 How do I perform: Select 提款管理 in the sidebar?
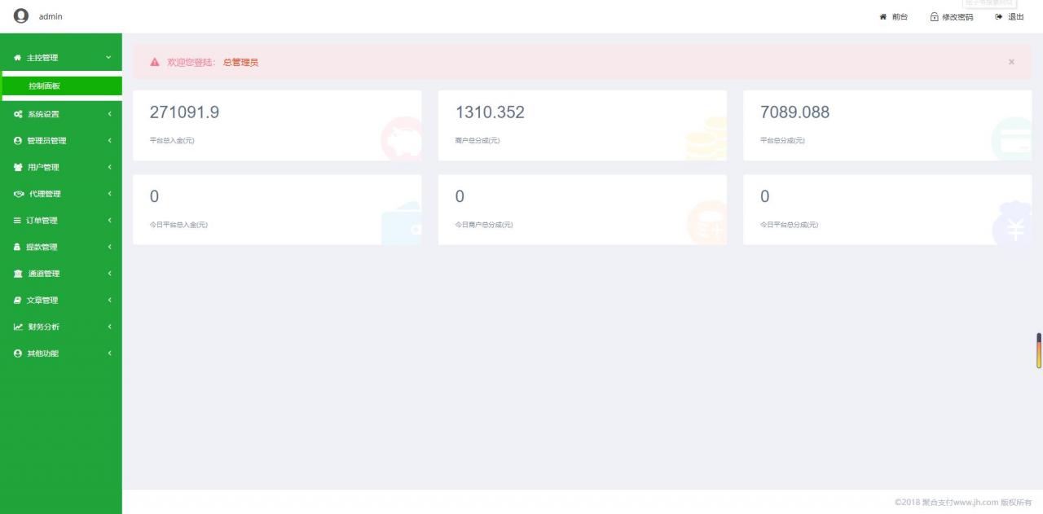(42, 247)
